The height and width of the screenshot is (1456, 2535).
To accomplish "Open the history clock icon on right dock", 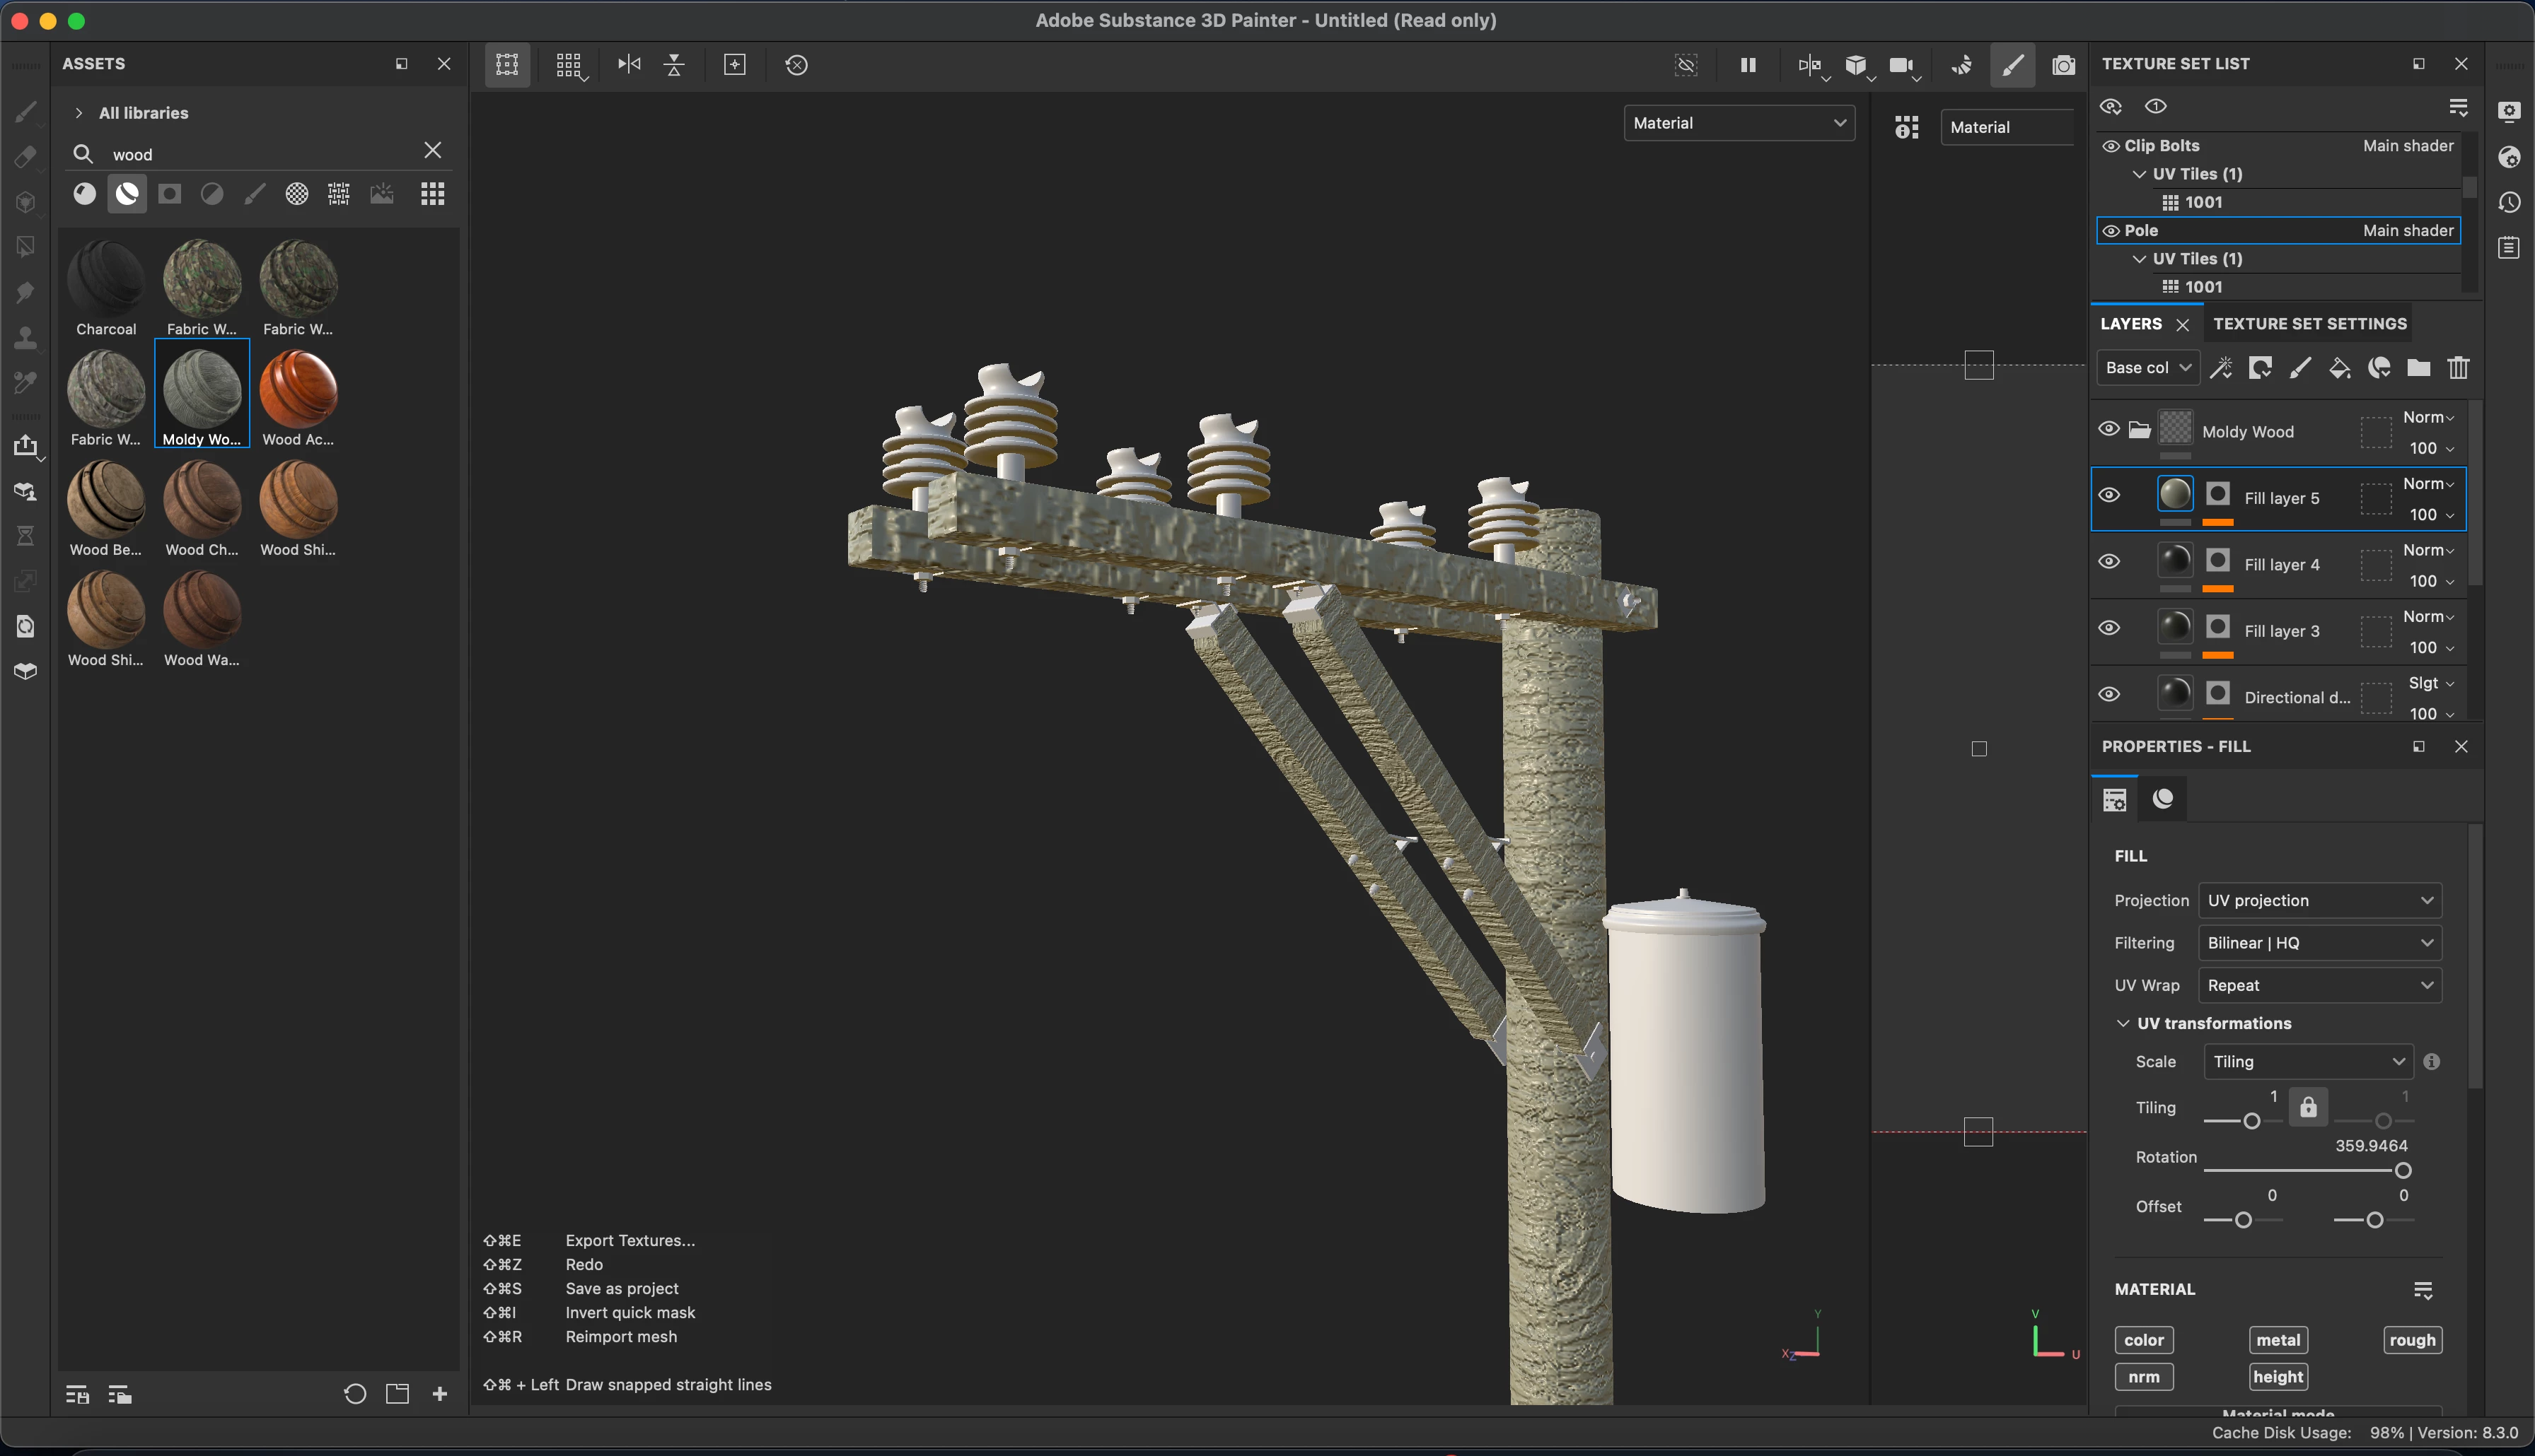I will (x=2509, y=203).
